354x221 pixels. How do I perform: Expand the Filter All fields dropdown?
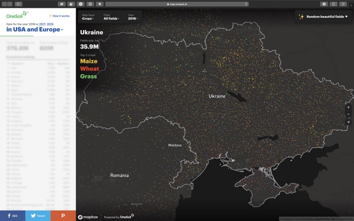111,19
